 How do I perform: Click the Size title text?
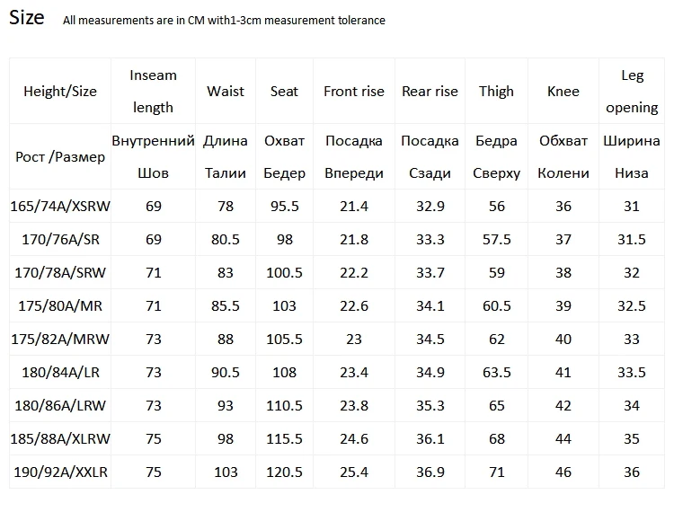pyautogui.click(x=27, y=18)
